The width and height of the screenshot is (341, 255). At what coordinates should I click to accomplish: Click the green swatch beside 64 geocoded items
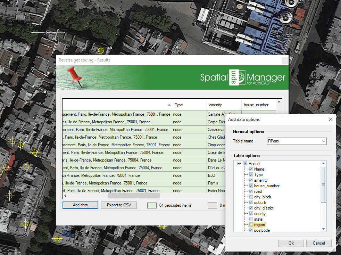click(x=152, y=205)
